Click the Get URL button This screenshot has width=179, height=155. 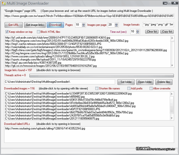tap(13, 25)
